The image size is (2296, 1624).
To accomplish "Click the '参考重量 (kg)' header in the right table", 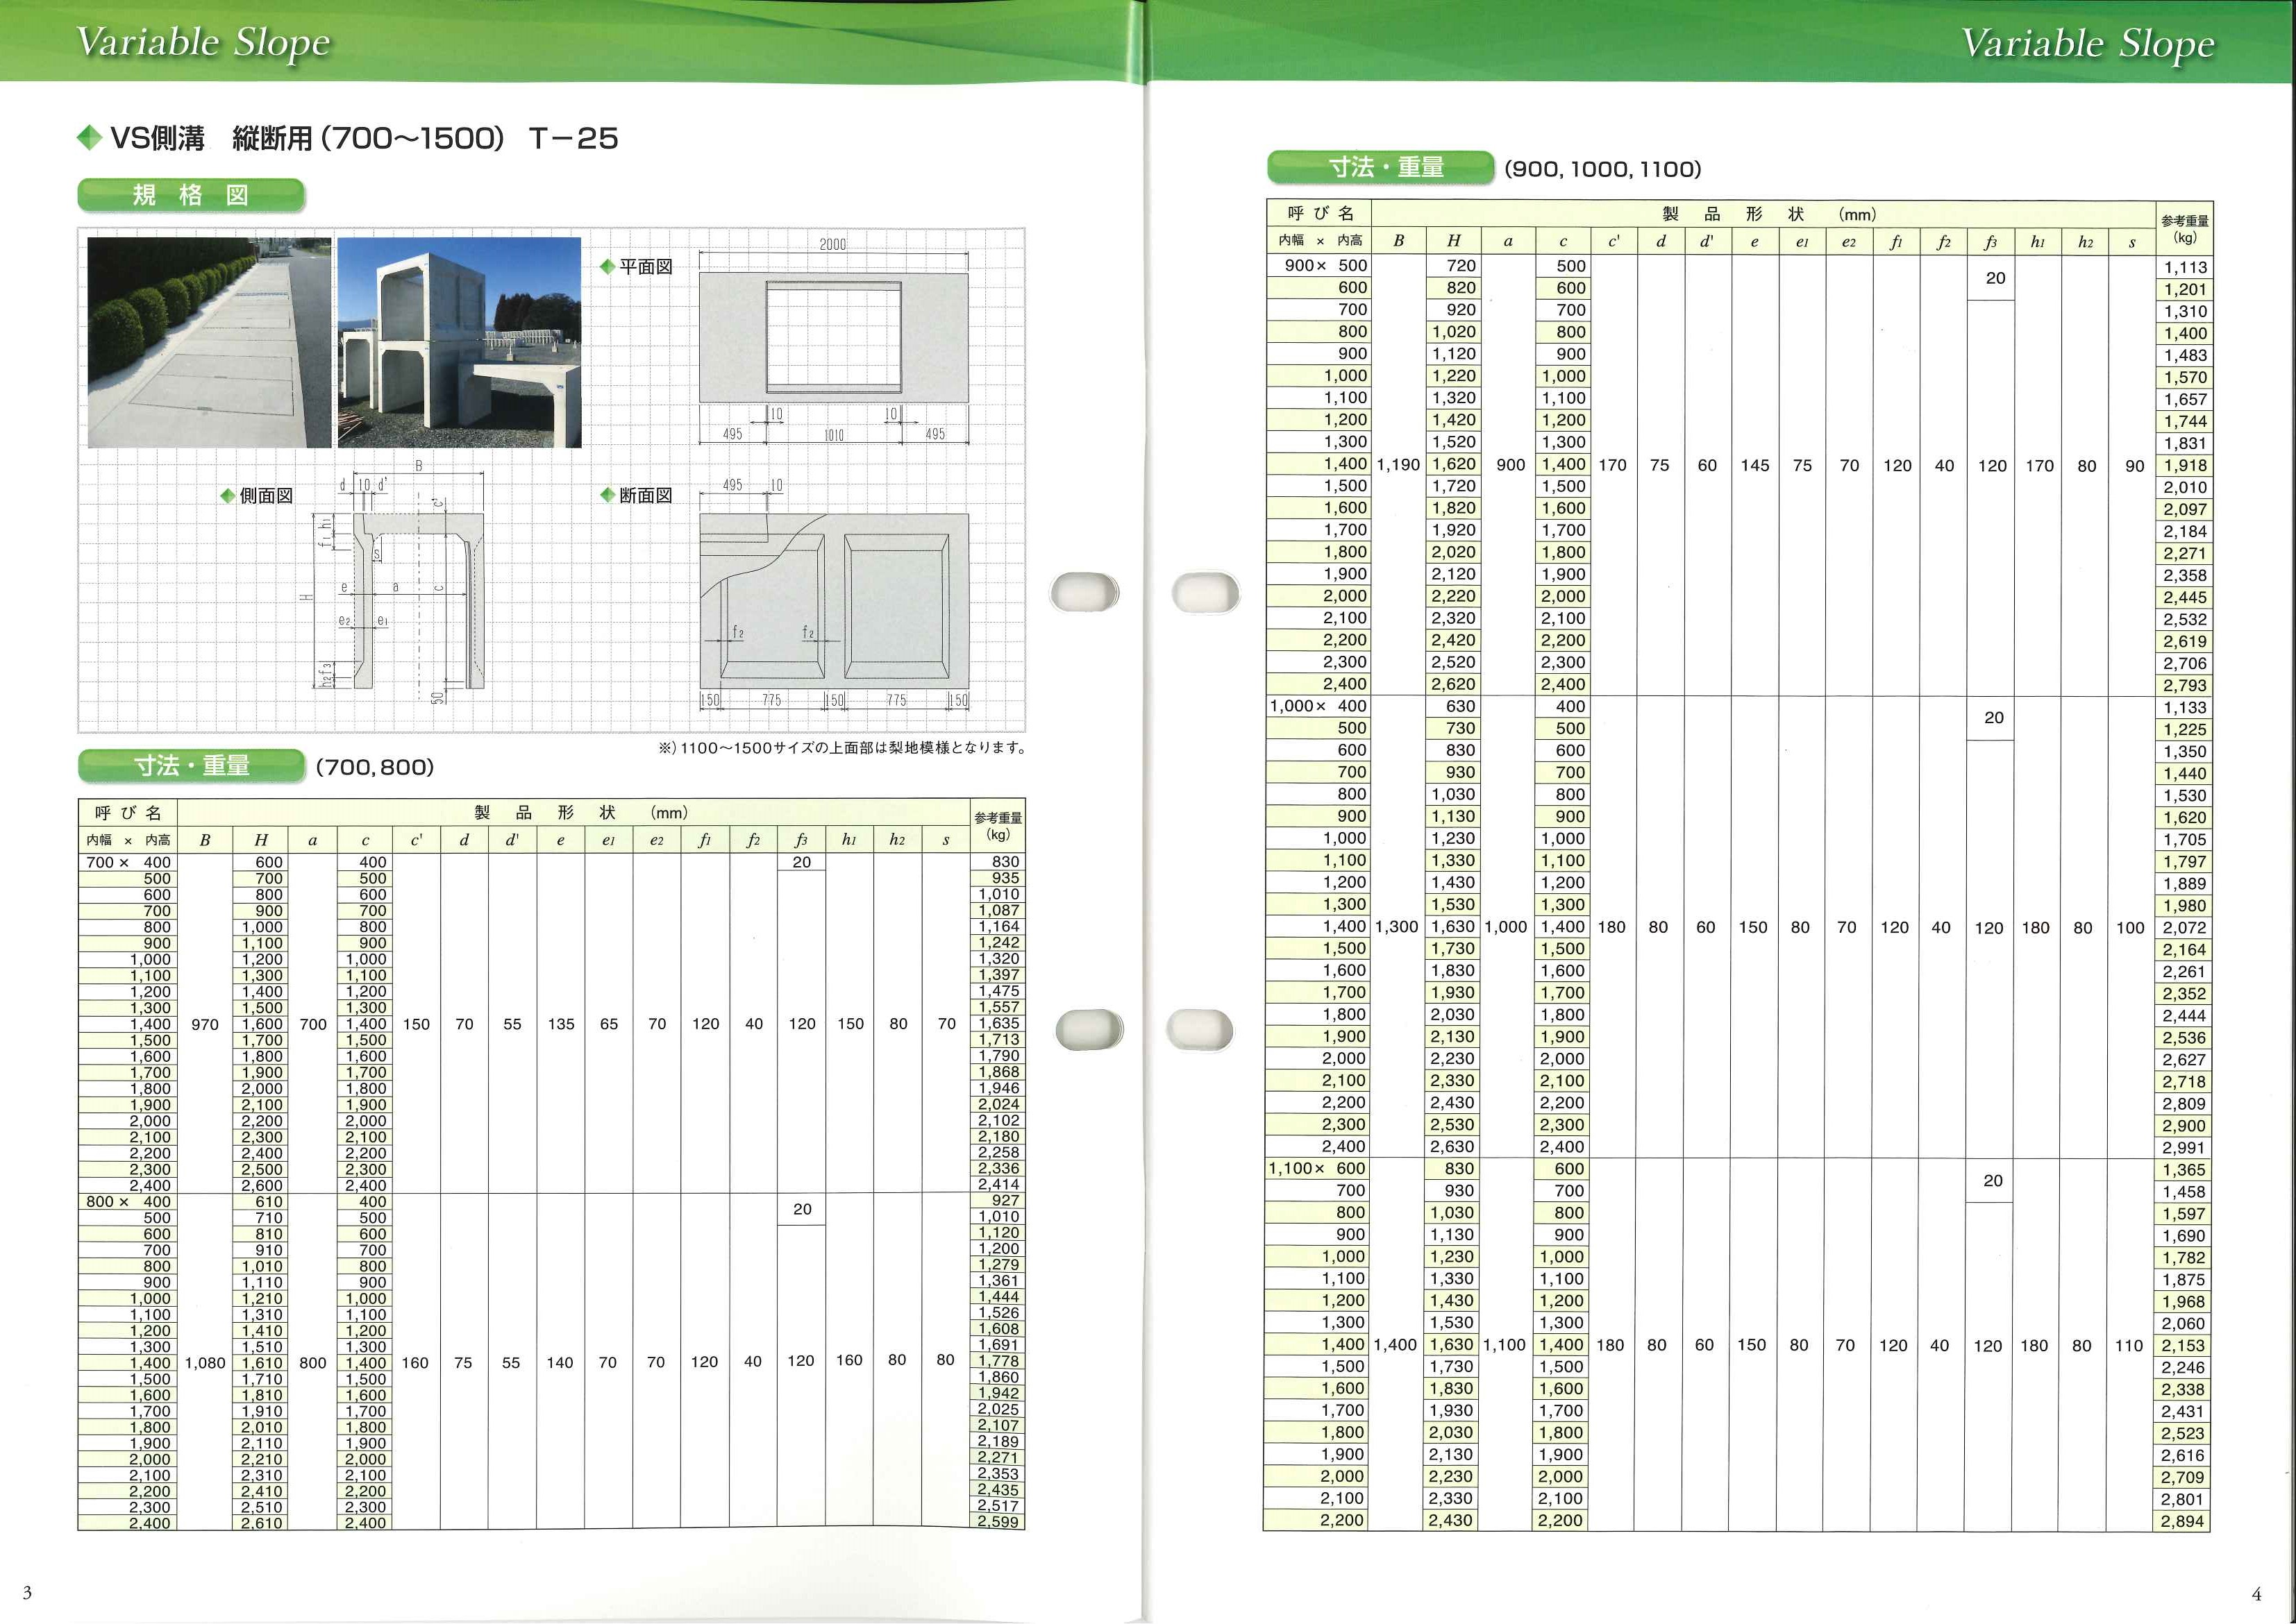I will point(2184,228).
